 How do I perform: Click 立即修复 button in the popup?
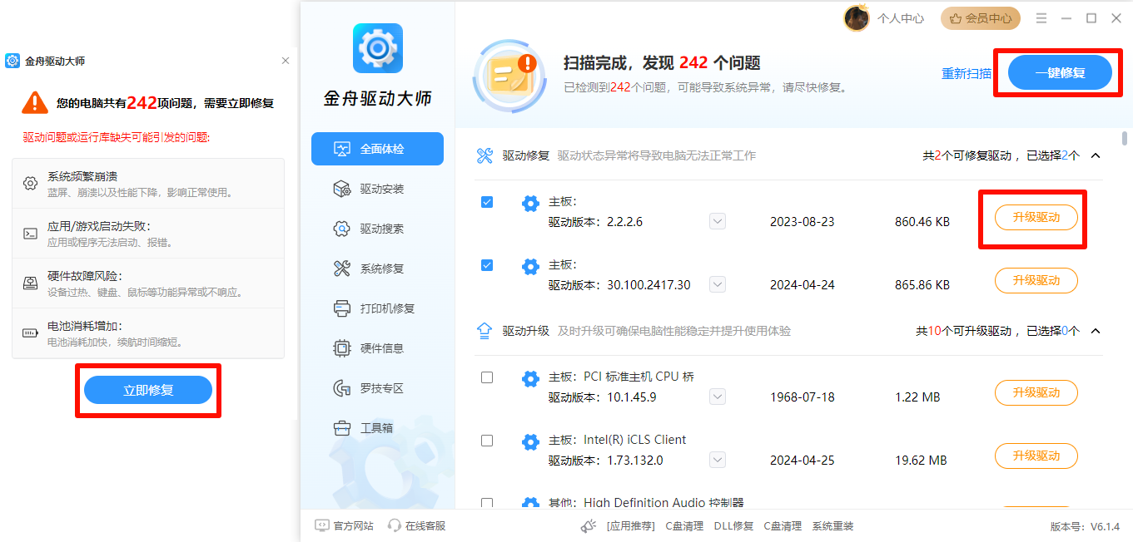[148, 390]
